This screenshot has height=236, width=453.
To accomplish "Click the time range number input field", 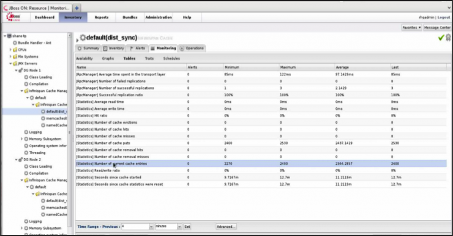I will (x=135, y=227).
